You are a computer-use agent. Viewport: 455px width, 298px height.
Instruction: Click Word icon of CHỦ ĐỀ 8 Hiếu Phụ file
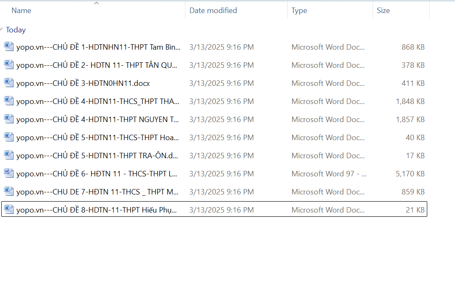pyautogui.click(x=9, y=210)
